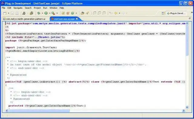
Task: Click the Debug bug icon
Action: pos(39,13)
